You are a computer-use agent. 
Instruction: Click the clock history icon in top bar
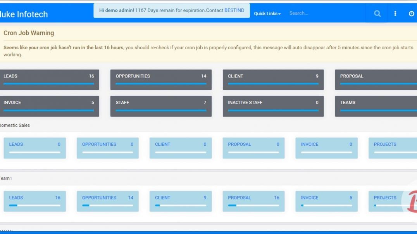(x=411, y=13)
